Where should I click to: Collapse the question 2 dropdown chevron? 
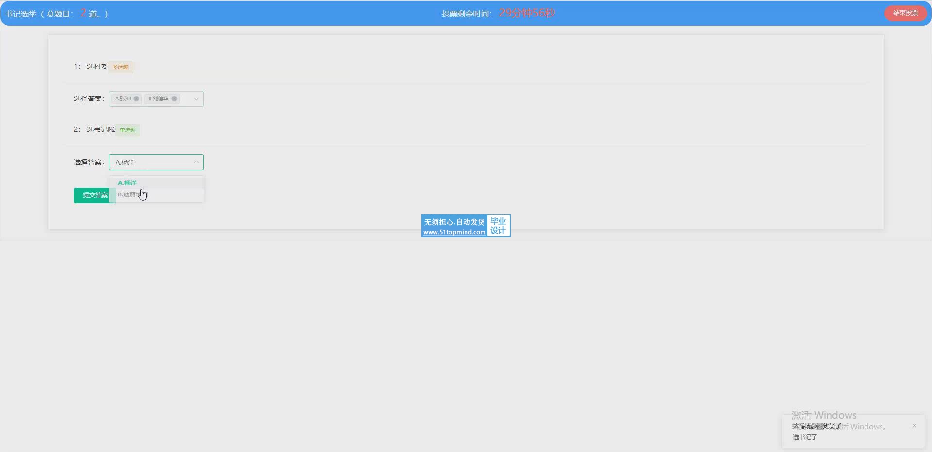click(x=196, y=162)
